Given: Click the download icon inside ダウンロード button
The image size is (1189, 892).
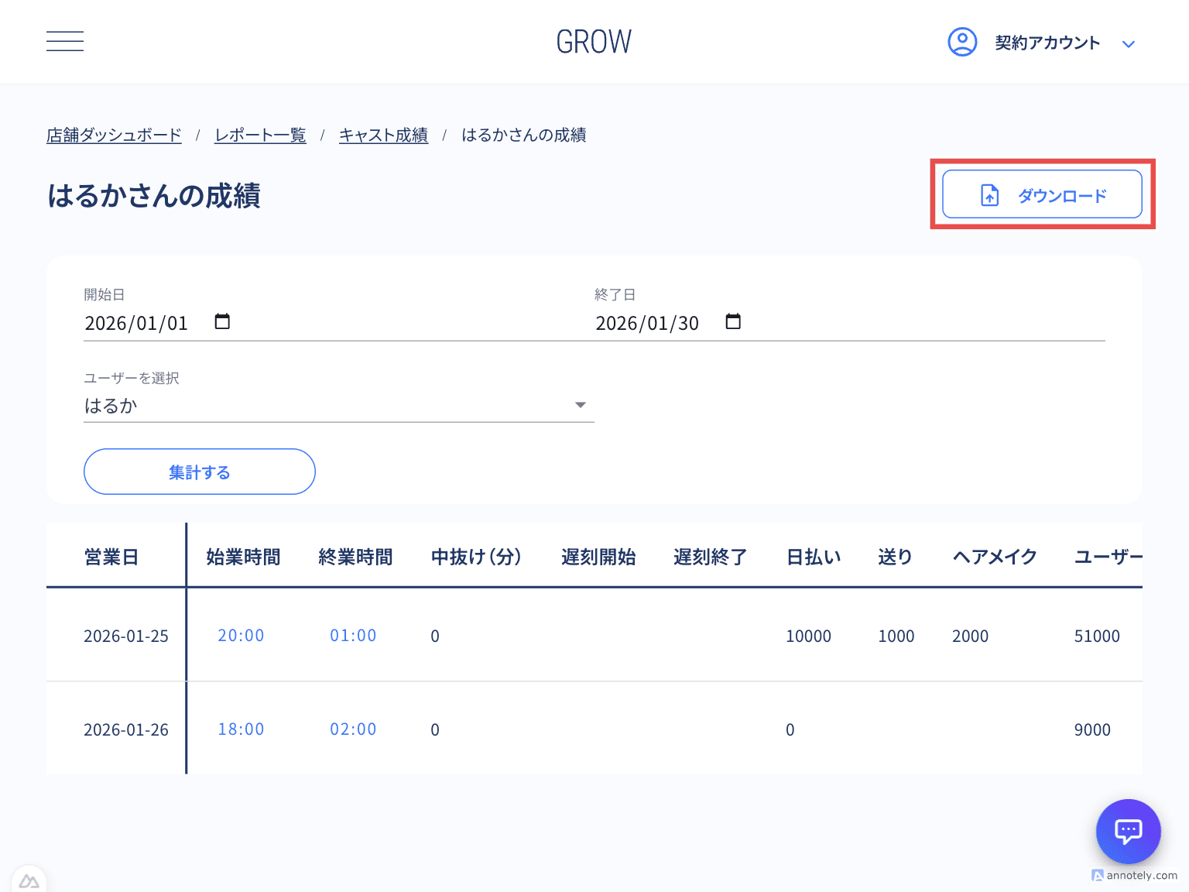Looking at the screenshot, I should (x=989, y=195).
